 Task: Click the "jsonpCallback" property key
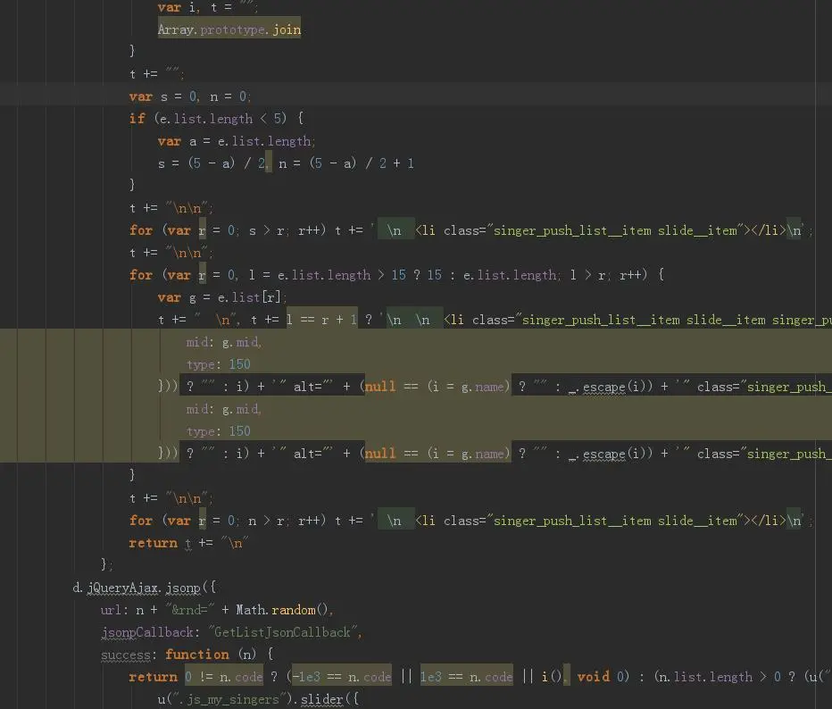point(146,632)
